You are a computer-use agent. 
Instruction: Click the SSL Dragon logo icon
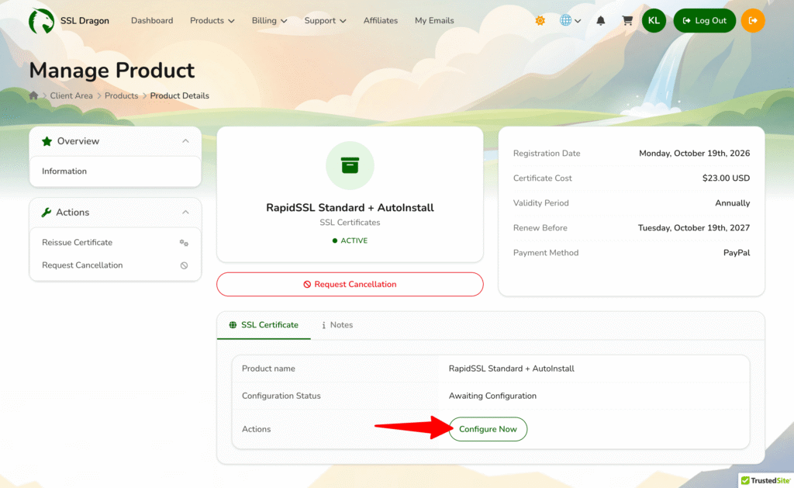tap(42, 21)
